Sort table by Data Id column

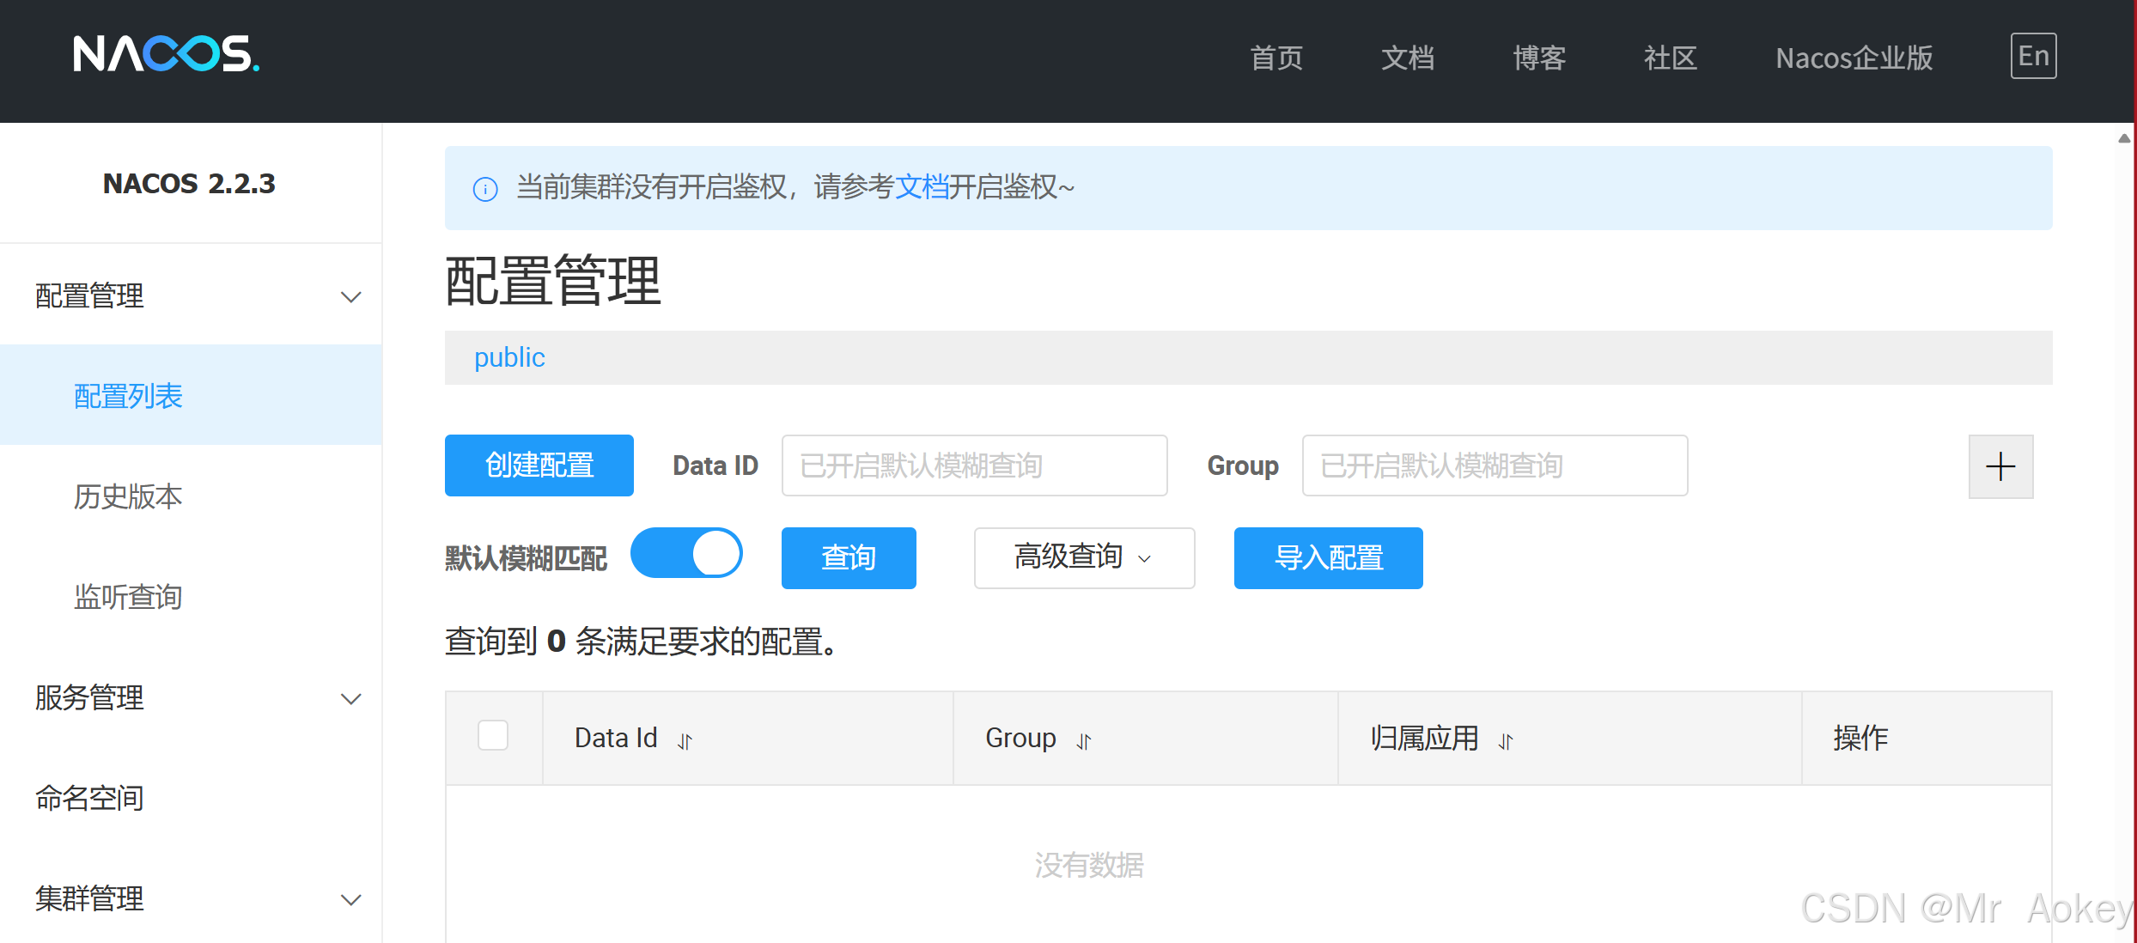(x=685, y=740)
